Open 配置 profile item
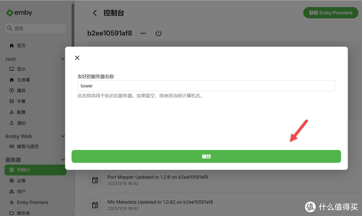Image resolution: width=362 pixels, height=216 pixels. click(36, 112)
